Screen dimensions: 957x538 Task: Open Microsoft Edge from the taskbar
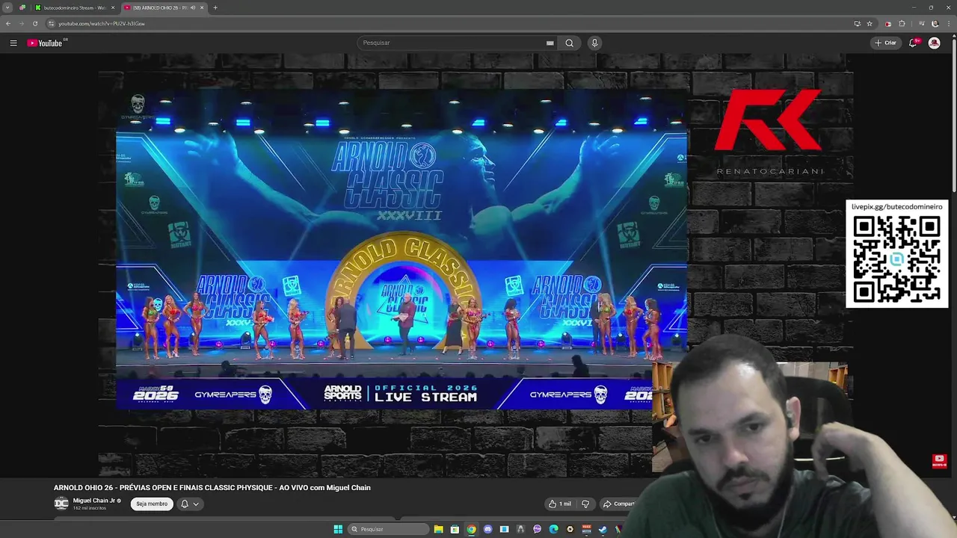[x=553, y=529]
